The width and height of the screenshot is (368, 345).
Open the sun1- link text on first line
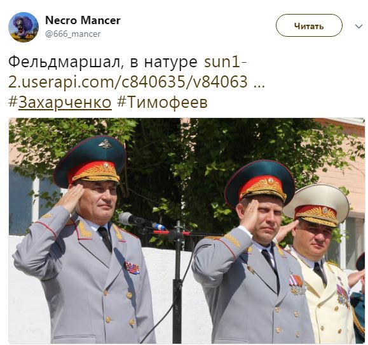225,62
